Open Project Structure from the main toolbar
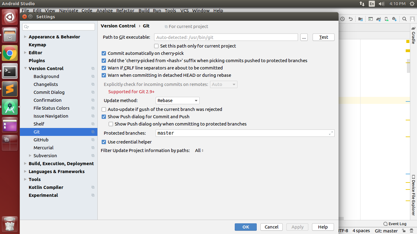The image size is (417, 234). click(361, 19)
